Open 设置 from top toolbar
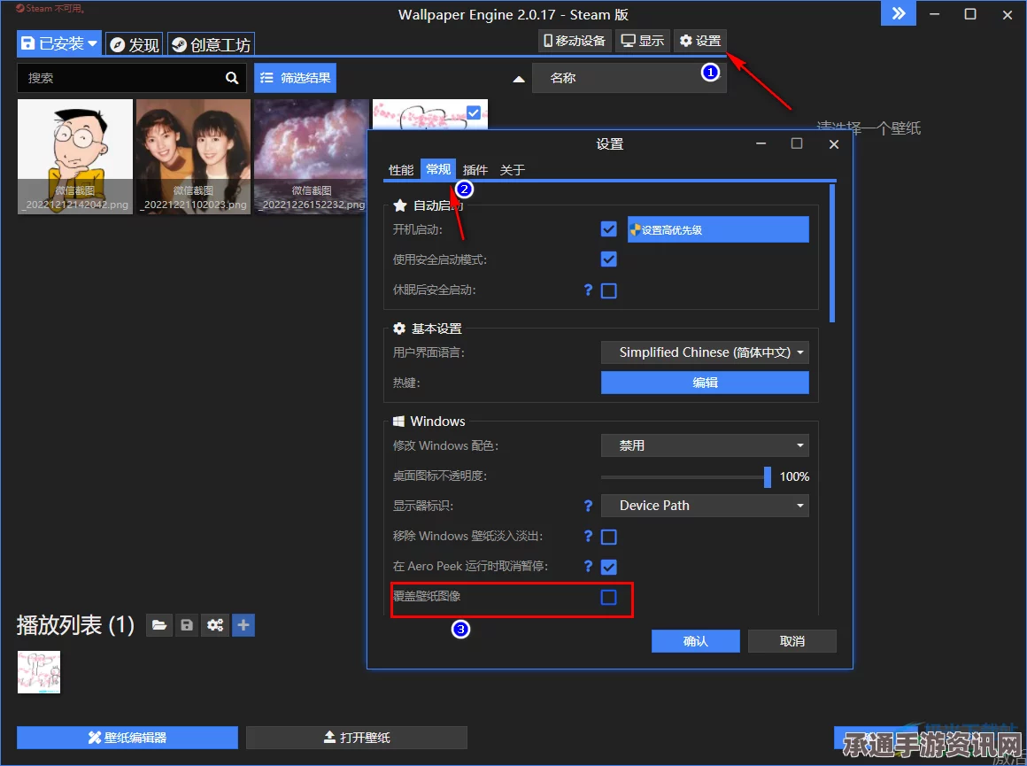The height and width of the screenshot is (766, 1027). [x=700, y=41]
